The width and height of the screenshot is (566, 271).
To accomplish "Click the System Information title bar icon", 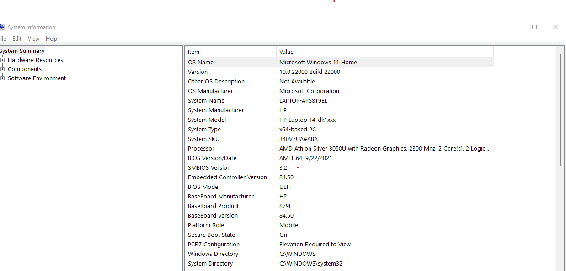I will (5, 27).
